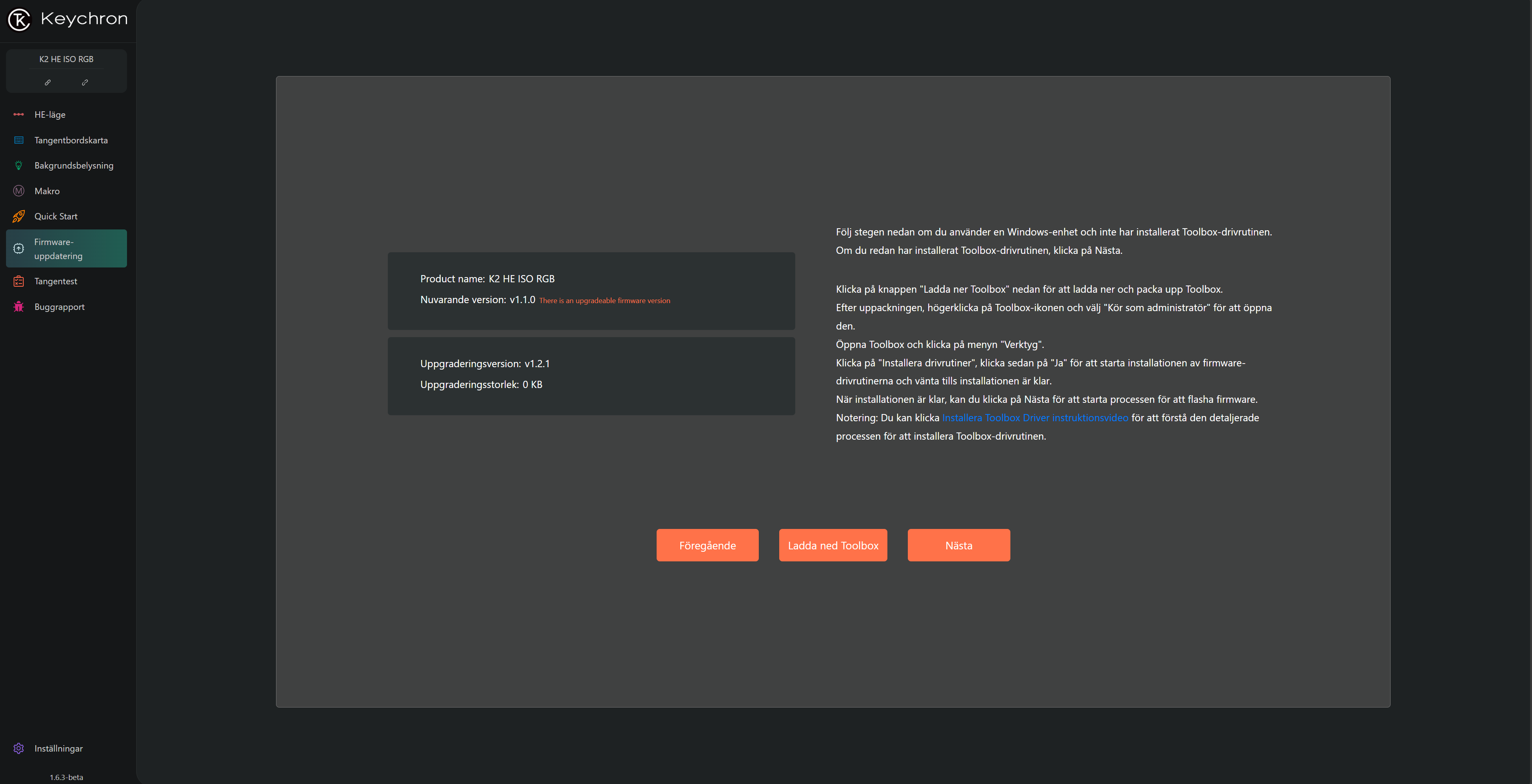
Task: Click the Ladda ned Toolbox button
Action: click(833, 545)
